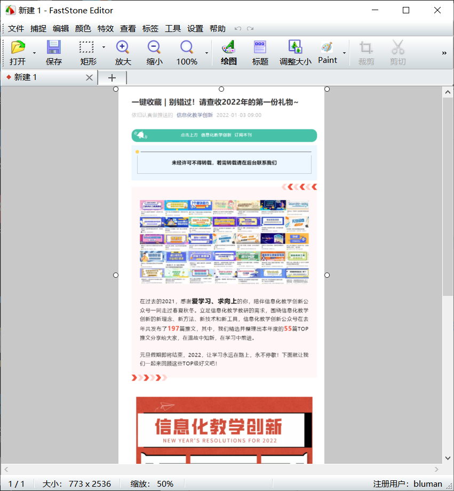Click the FastStone logo in the title bar
This screenshot has width=454, height=491.
pos(10,10)
